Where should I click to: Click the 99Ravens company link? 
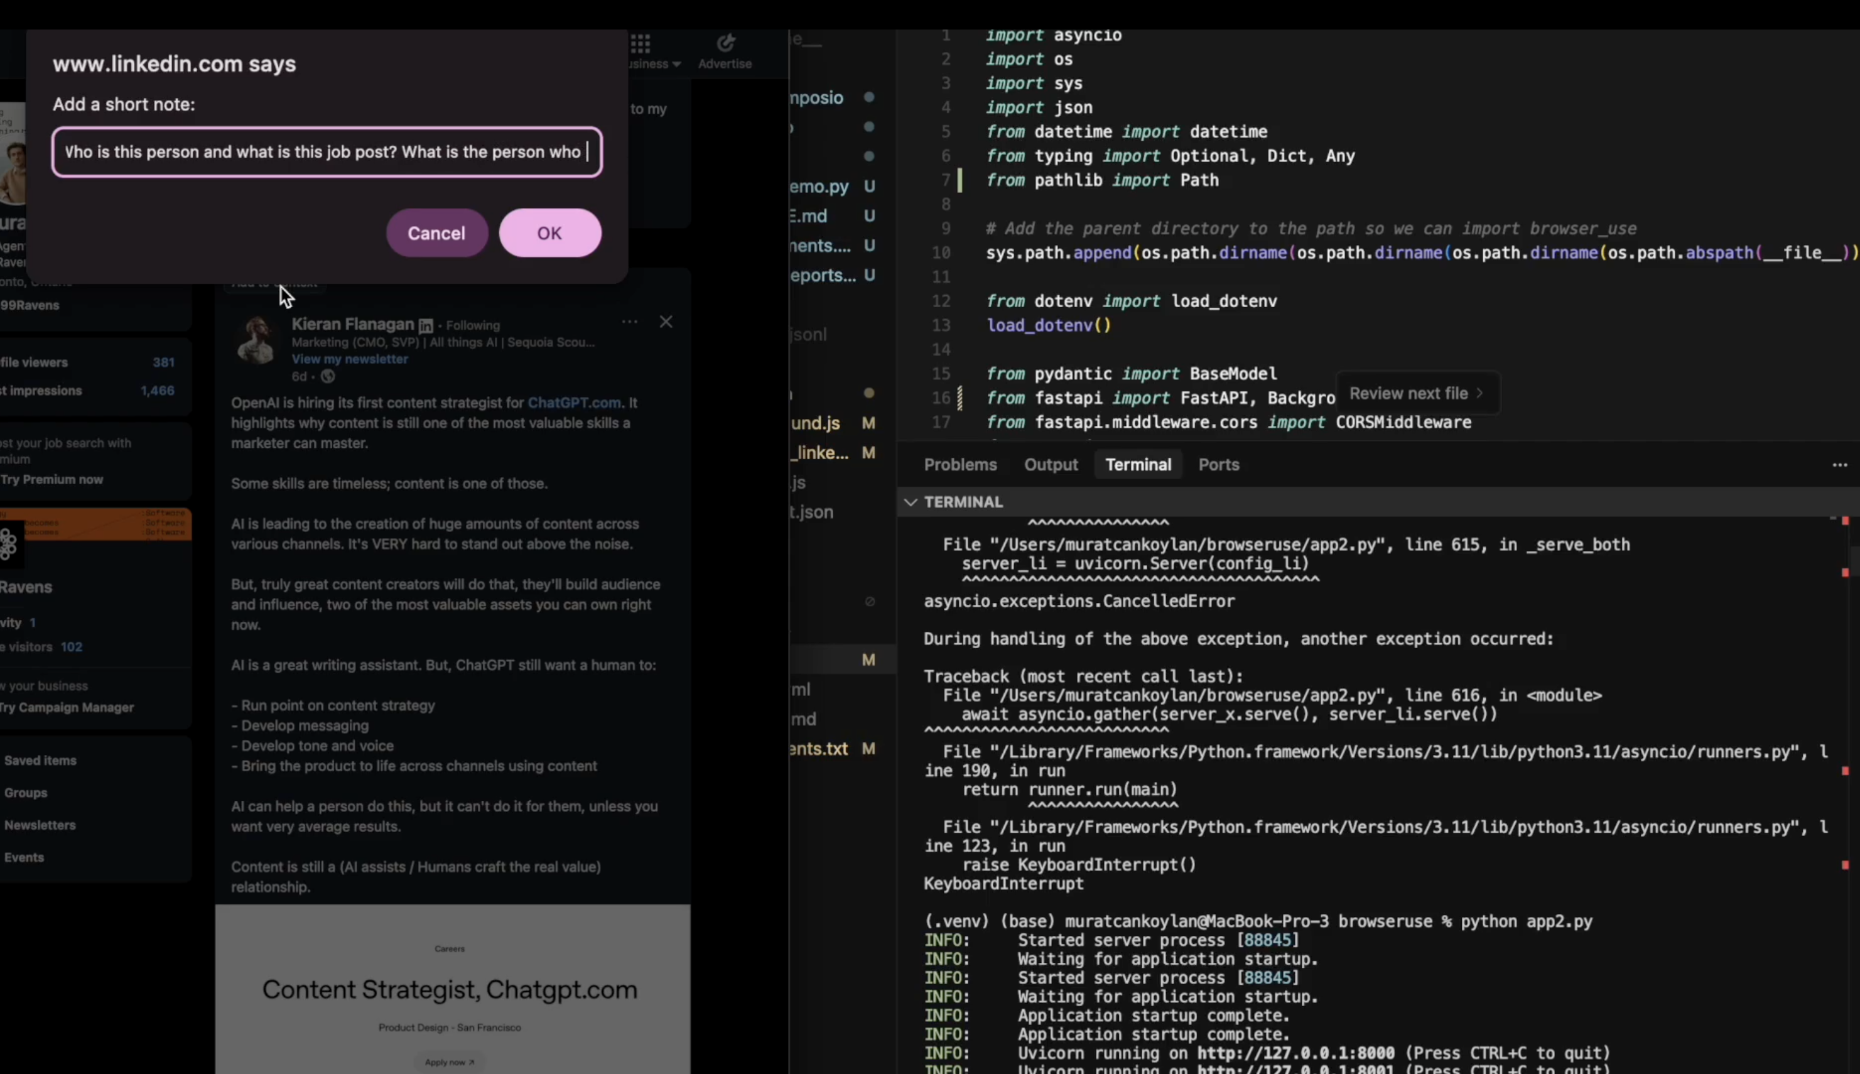pyautogui.click(x=30, y=305)
